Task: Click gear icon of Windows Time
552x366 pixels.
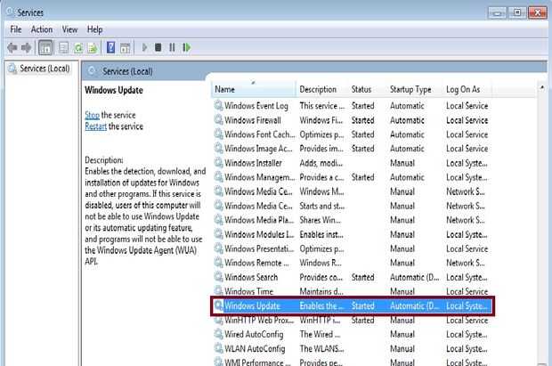Action: click(219, 291)
